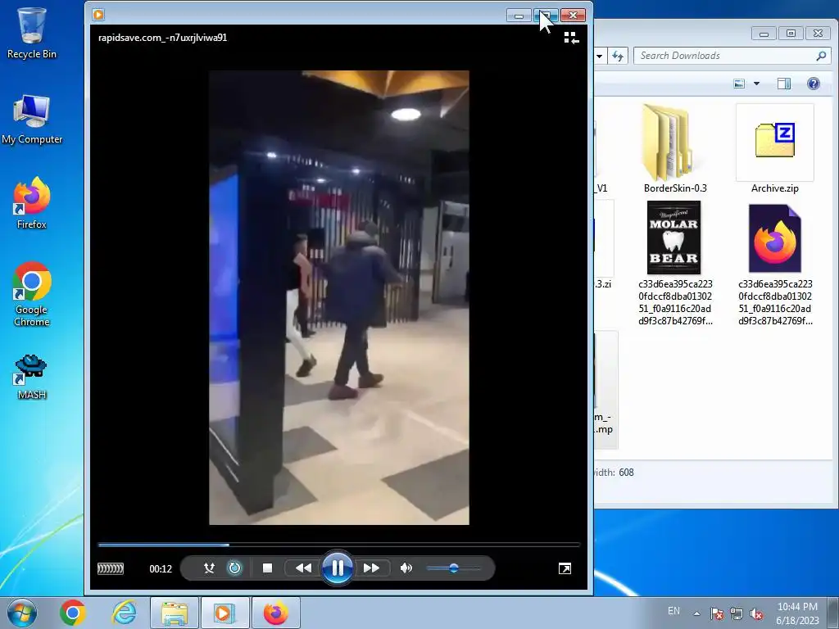Open the Explorer view options dropdown arrow
The height and width of the screenshot is (629, 839).
[x=756, y=84]
